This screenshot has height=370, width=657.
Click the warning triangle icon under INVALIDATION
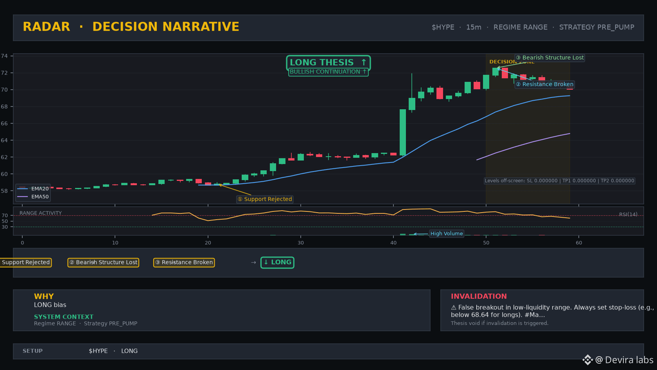pyautogui.click(x=454, y=308)
